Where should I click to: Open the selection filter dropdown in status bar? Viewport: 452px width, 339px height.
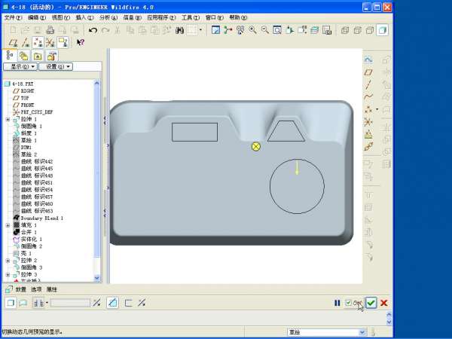[362, 332]
